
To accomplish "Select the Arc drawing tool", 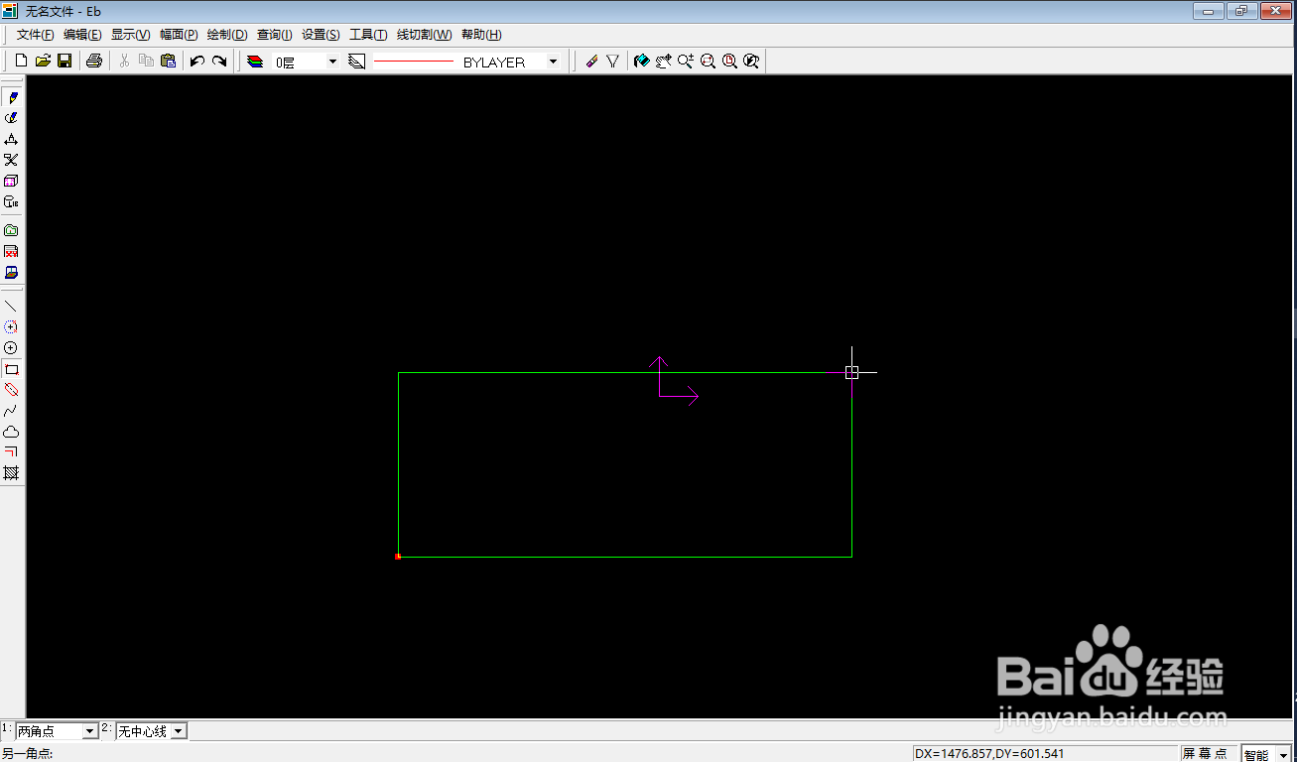I will 12,326.
